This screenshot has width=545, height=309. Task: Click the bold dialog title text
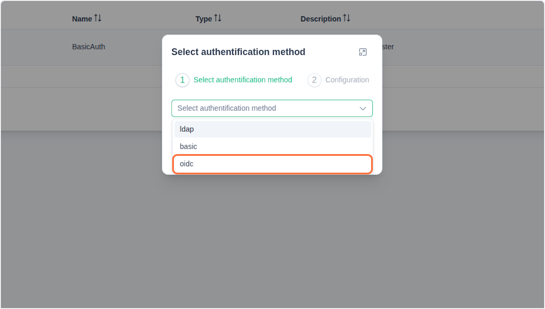point(238,52)
